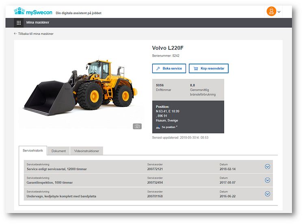303x224 pixels.
Task: Go back via 'Tillbaka till mina maskiner' link
Action: click(x=34, y=34)
